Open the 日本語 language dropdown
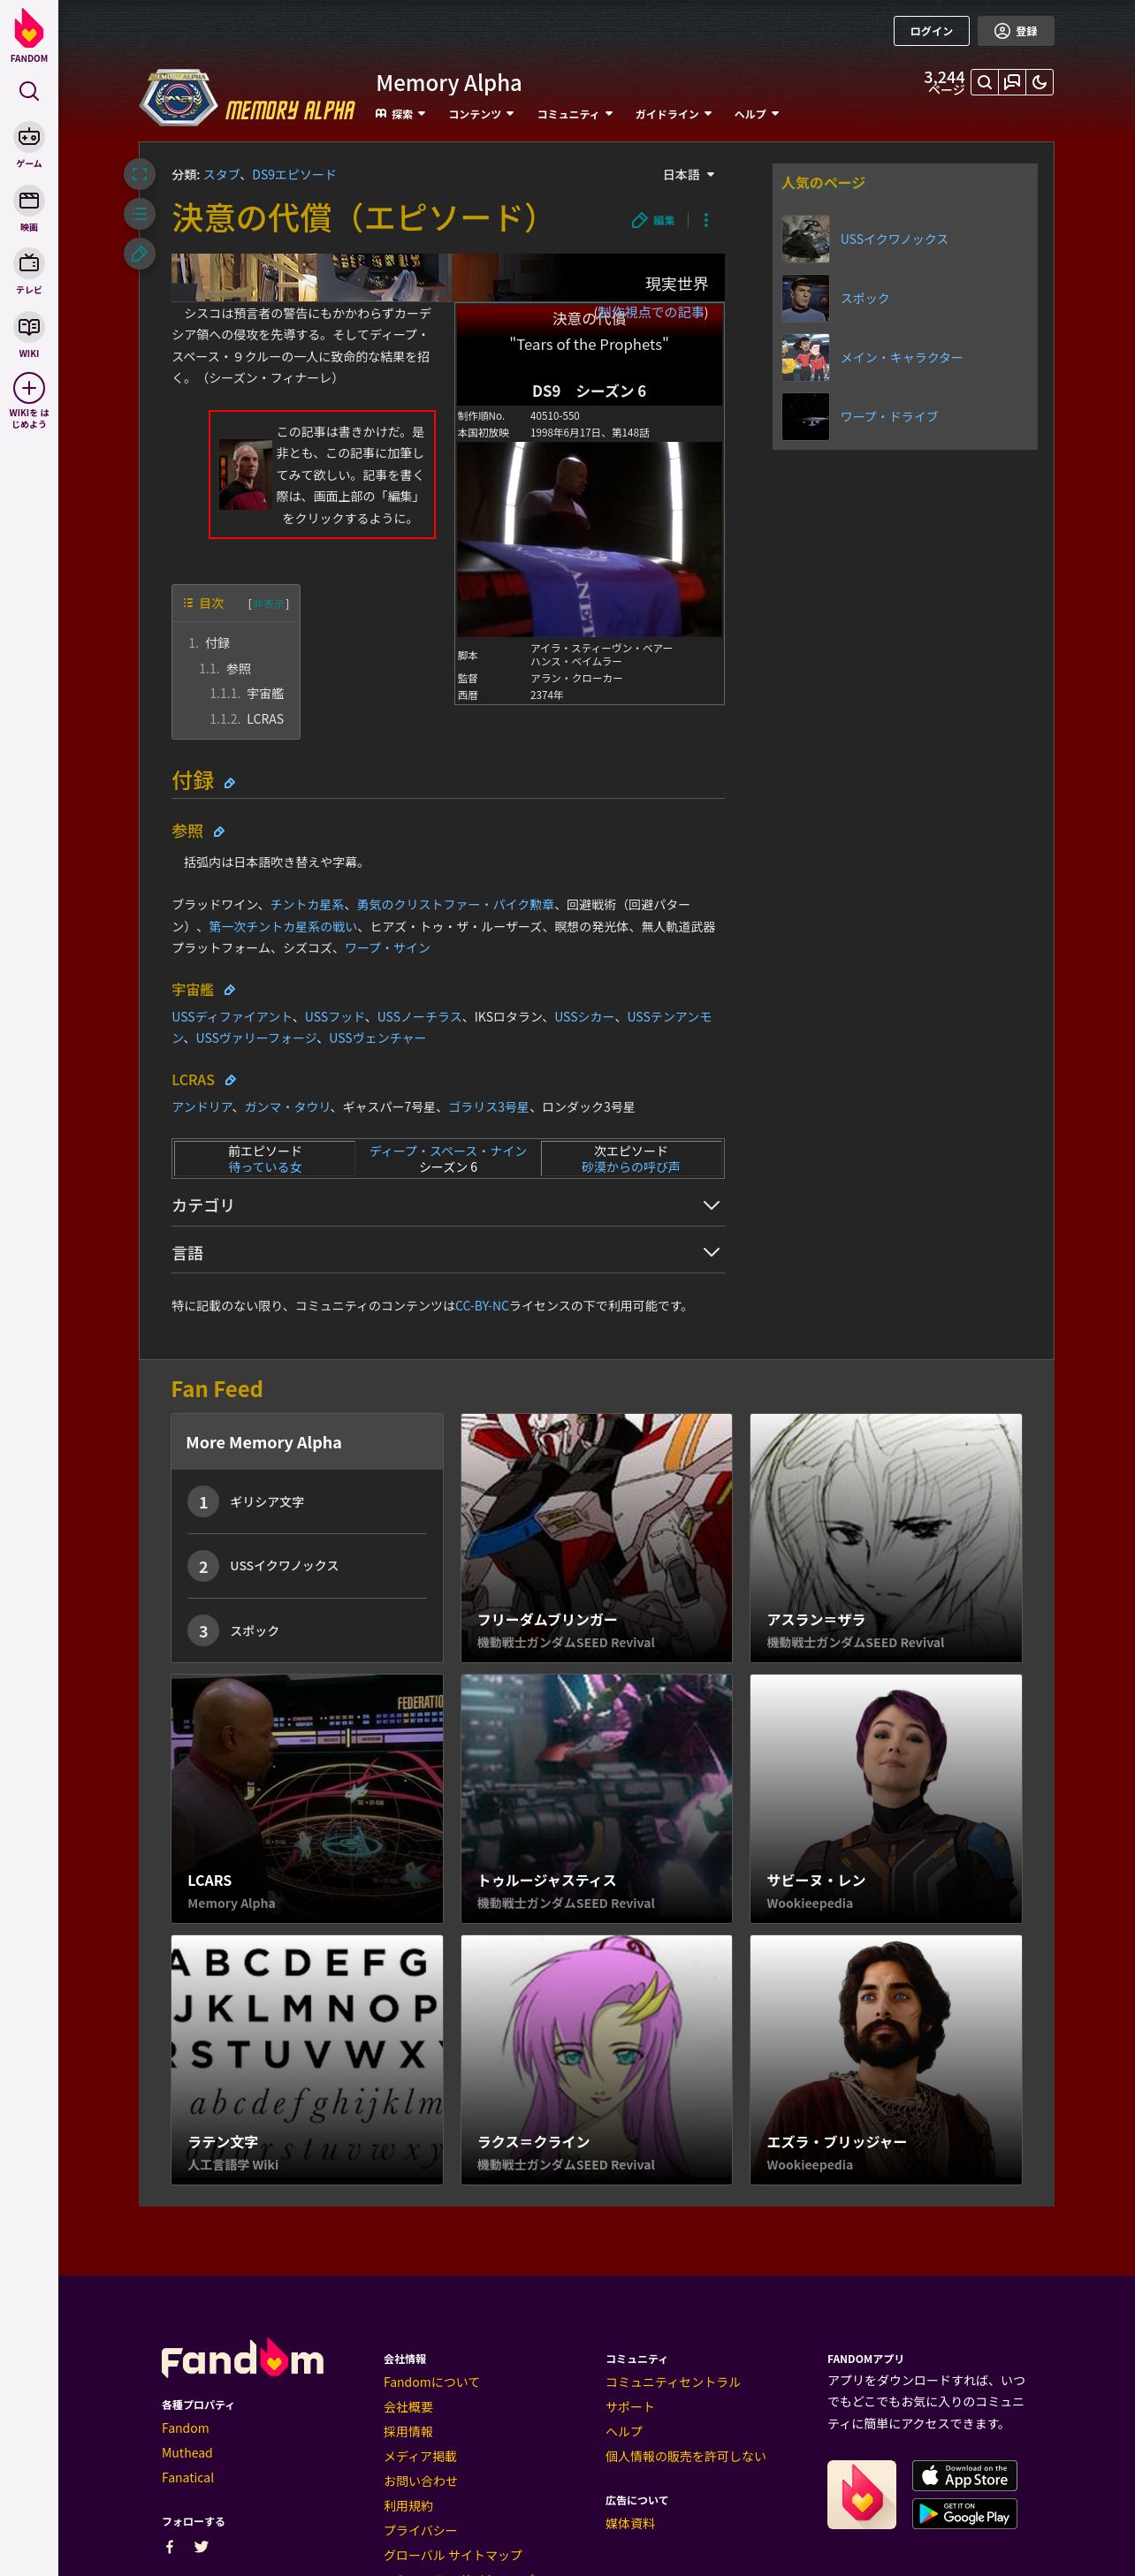The height and width of the screenshot is (2576, 1135). coord(689,175)
